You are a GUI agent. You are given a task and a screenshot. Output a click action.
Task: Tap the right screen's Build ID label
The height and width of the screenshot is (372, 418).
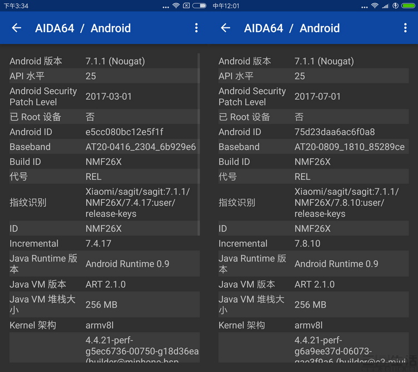point(234,162)
